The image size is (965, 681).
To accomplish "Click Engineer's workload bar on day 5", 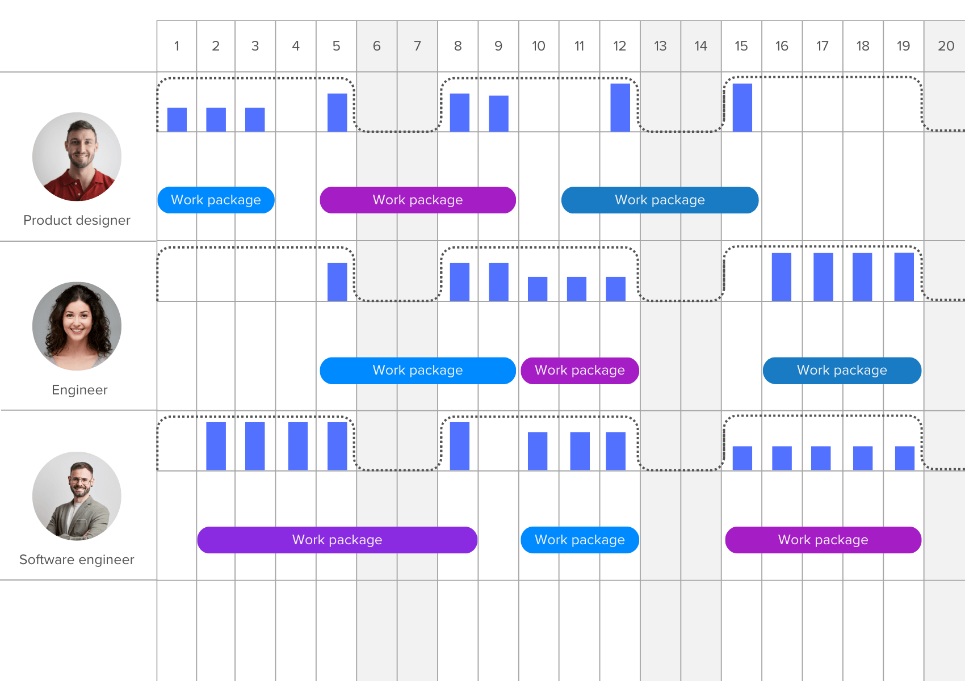I will click(x=337, y=281).
